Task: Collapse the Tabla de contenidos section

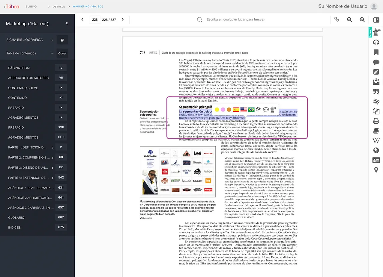Action: click(52, 53)
